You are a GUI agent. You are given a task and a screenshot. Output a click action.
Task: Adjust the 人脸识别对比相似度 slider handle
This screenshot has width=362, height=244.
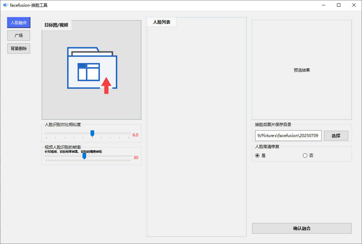[x=93, y=133]
